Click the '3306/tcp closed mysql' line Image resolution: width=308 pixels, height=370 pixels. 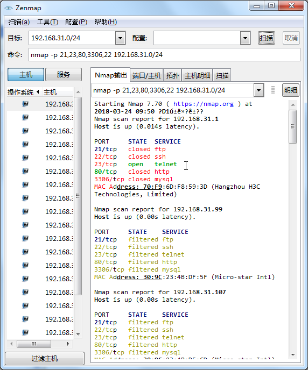[x=134, y=179]
